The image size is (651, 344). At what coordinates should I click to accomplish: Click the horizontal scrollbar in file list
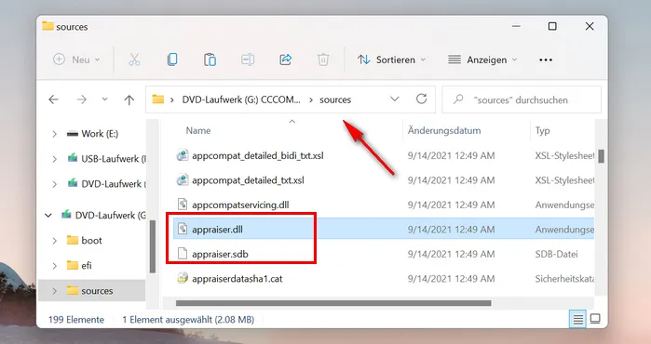coord(333,303)
